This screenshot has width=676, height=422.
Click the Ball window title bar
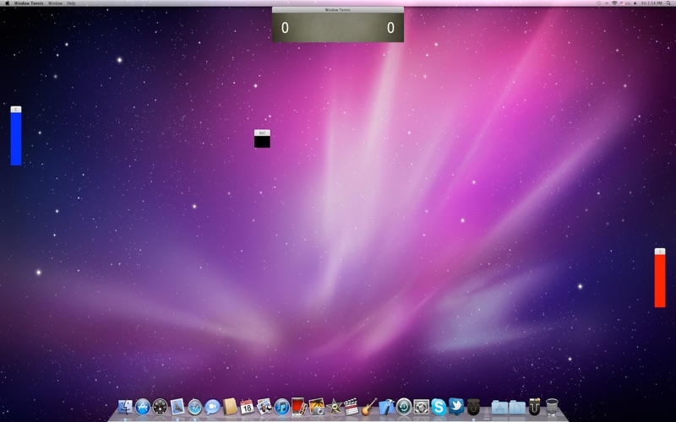[262, 133]
